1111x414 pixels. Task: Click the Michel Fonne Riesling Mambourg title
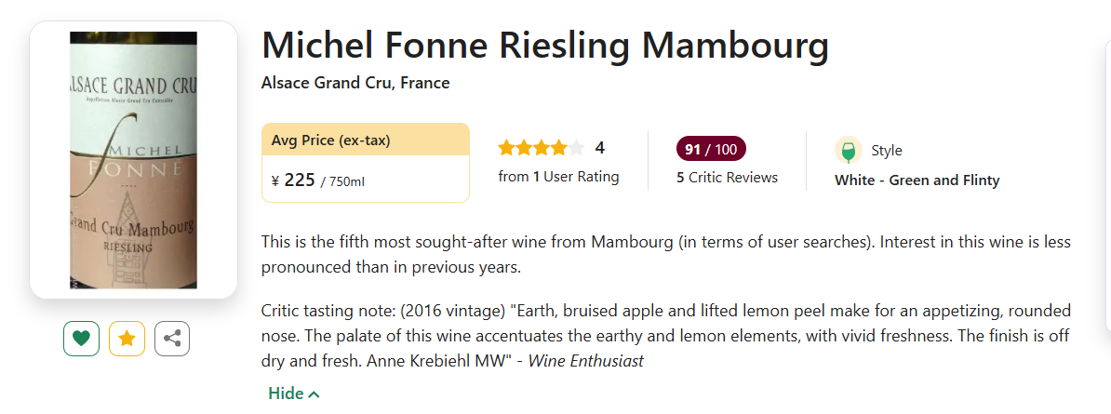pyautogui.click(x=544, y=46)
